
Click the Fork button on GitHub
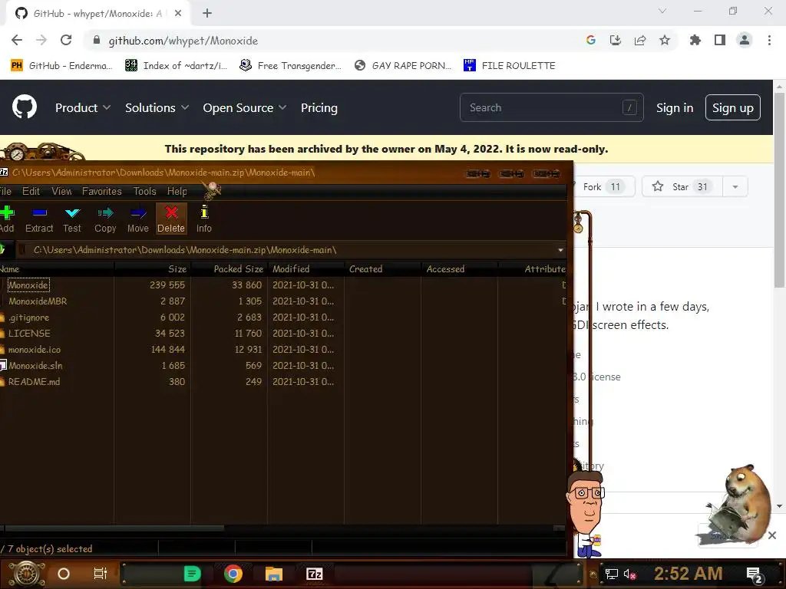(604, 187)
